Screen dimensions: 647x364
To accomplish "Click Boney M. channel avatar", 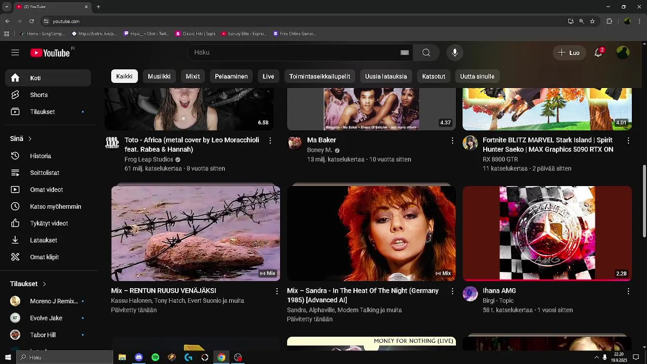I will (x=295, y=143).
